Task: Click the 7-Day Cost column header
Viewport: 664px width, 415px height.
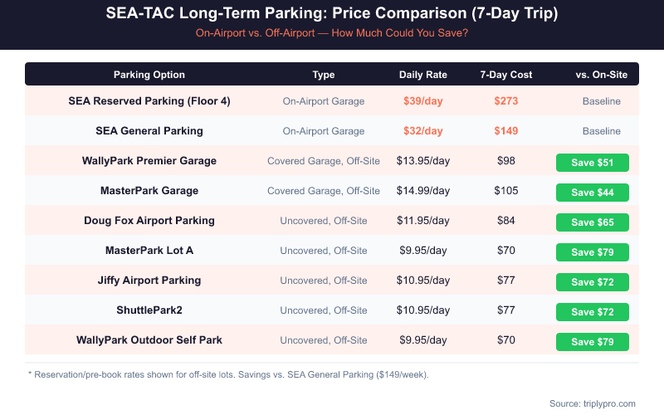Action: (x=505, y=75)
